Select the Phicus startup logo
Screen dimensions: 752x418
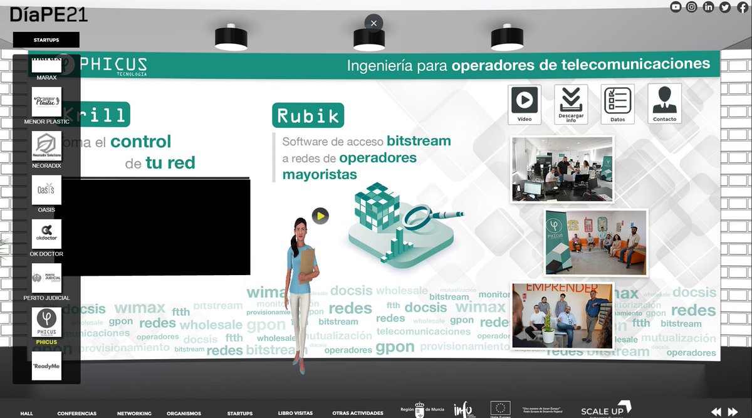[46, 322]
